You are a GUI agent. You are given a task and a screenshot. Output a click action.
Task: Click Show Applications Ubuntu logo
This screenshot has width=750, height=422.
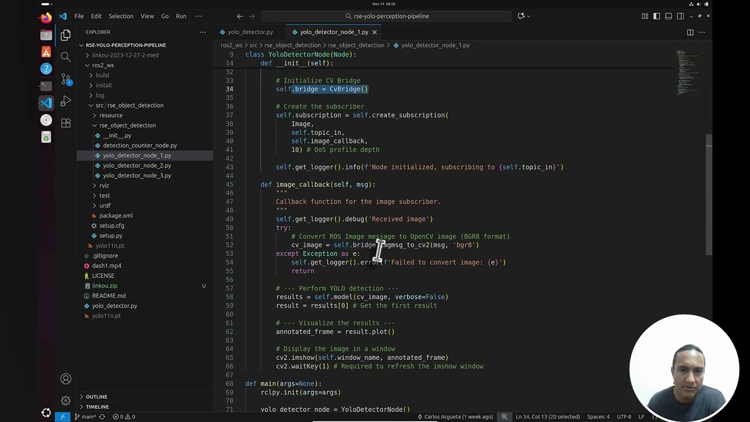pyautogui.click(x=46, y=413)
